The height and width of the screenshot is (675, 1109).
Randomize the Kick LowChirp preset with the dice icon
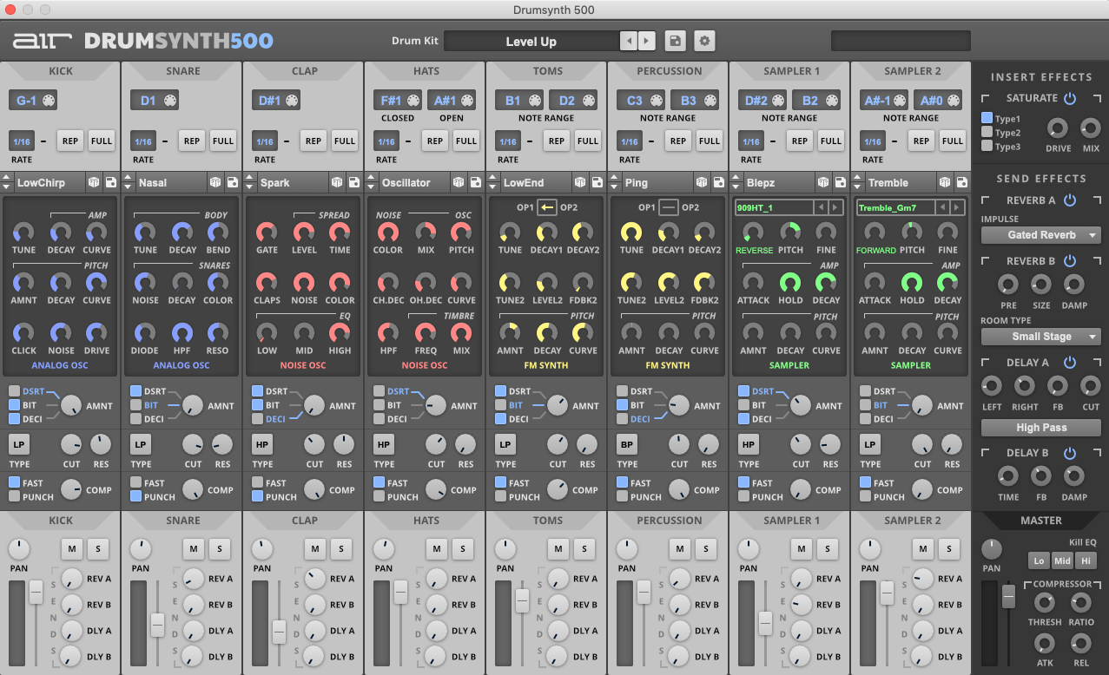pyautogui.click(x=94, y=182)
